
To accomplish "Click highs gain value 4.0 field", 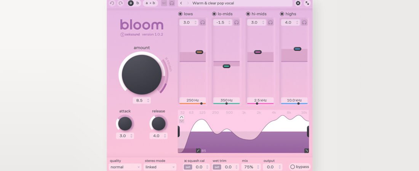I will [x=291, y=22].
